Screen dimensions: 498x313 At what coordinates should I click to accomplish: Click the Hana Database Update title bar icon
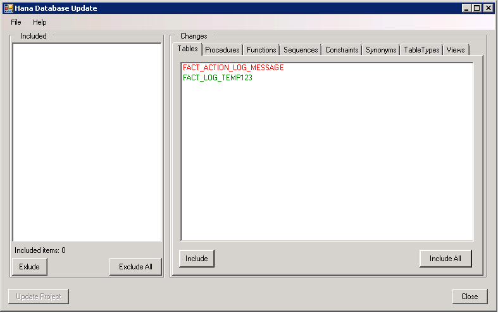[x=9, y=8]
